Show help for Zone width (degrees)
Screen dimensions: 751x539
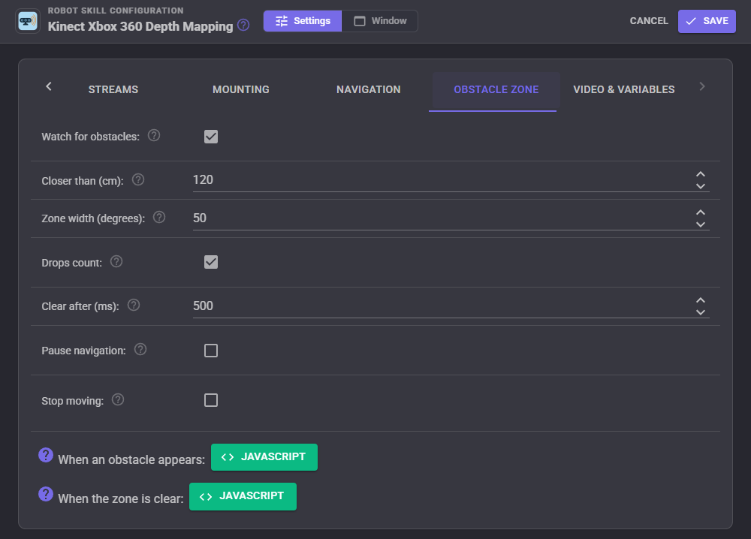click(x=159, y=217)
